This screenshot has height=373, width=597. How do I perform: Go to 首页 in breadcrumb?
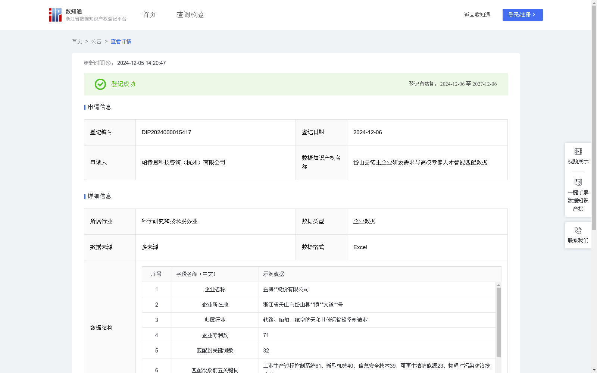click(x=77, y=41)
